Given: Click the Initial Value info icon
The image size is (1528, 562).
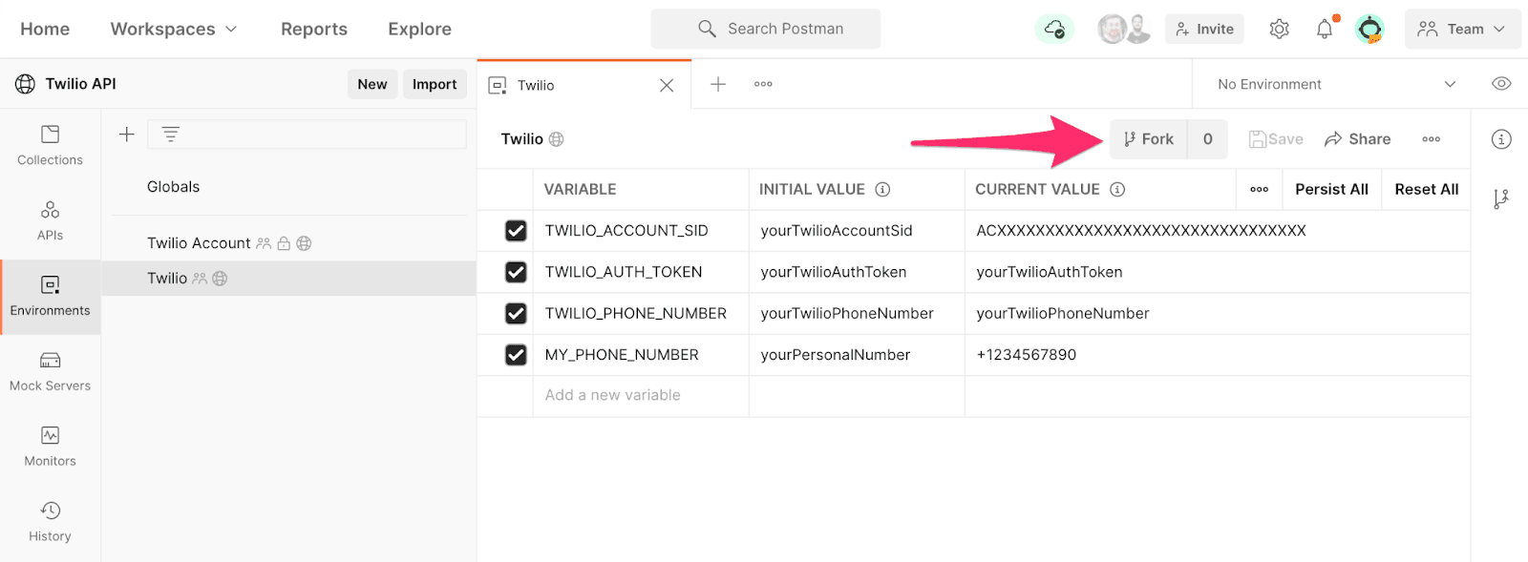Looking at the screenshot, I should [882, 189].
